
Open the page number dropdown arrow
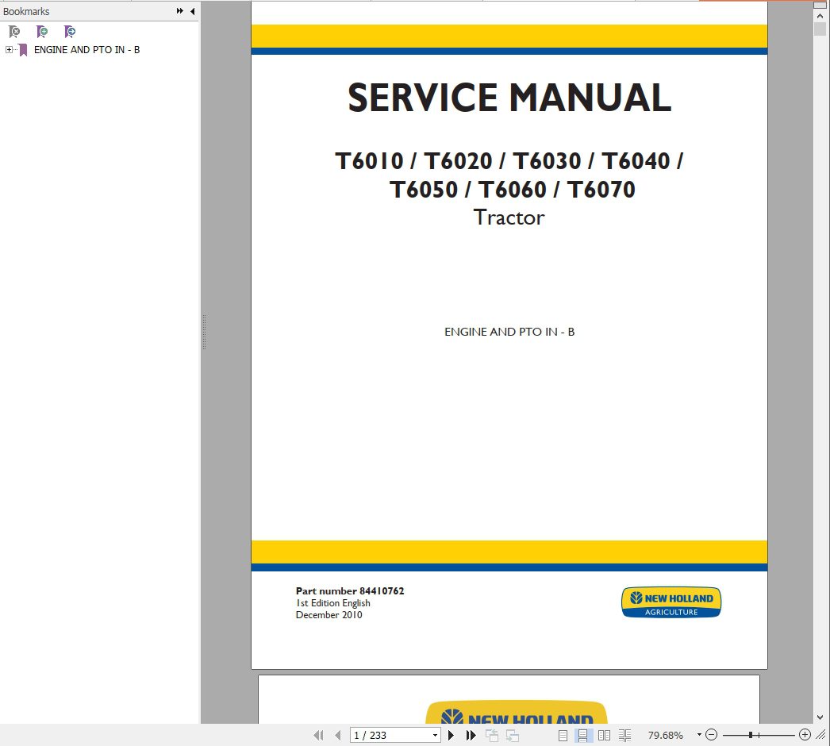click(x=435, y=736)
